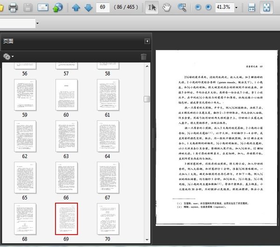Screen dimensions: 280x247
Task: Click the zoom in plus button
Action: (208, 7)
